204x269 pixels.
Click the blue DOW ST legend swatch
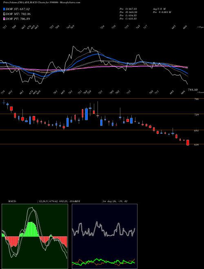tap(4, 9)
